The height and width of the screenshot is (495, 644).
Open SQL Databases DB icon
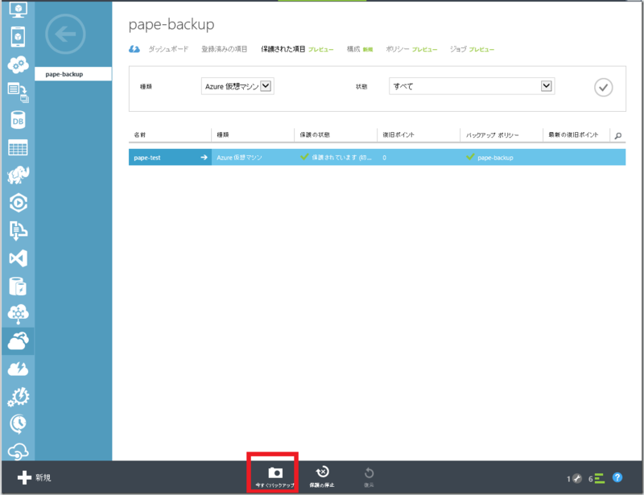(x=18, y=120)
